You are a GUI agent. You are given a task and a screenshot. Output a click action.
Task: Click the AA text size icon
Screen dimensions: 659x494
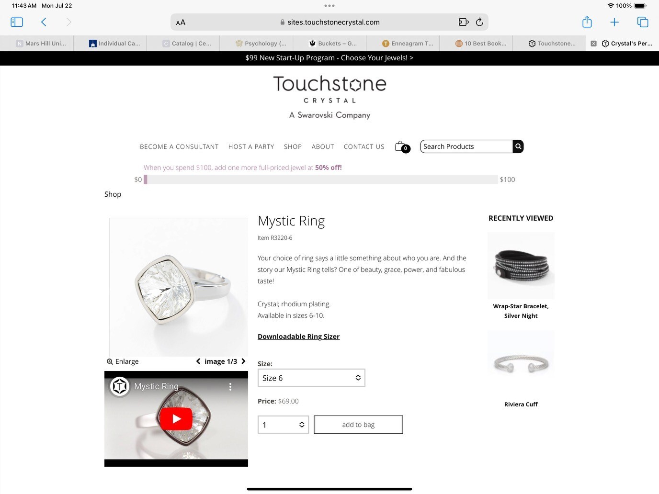pos(181,22)
